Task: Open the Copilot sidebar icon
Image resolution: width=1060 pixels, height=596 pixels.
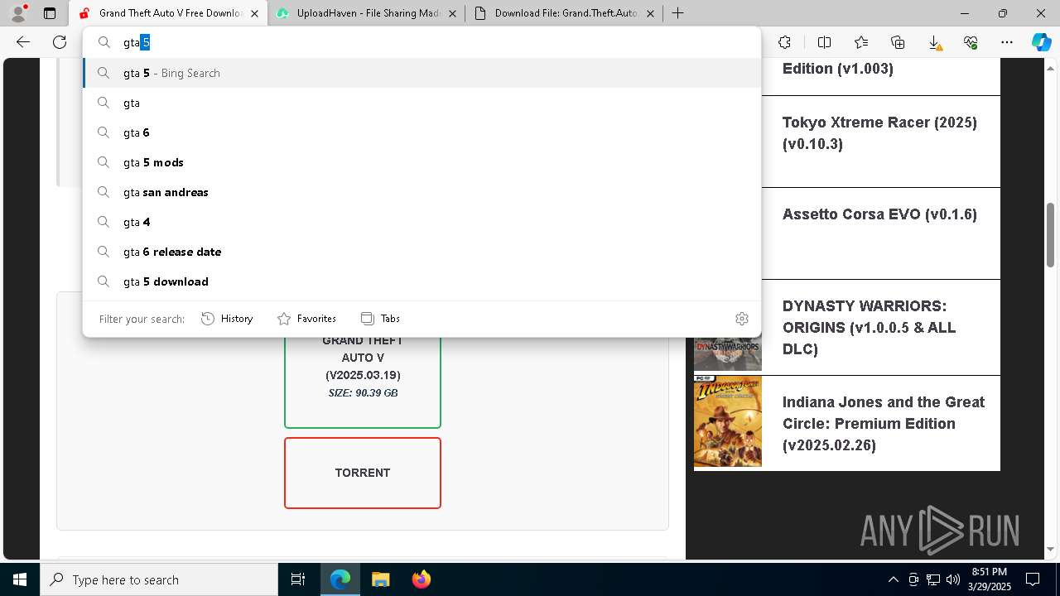Action: 1041,42
